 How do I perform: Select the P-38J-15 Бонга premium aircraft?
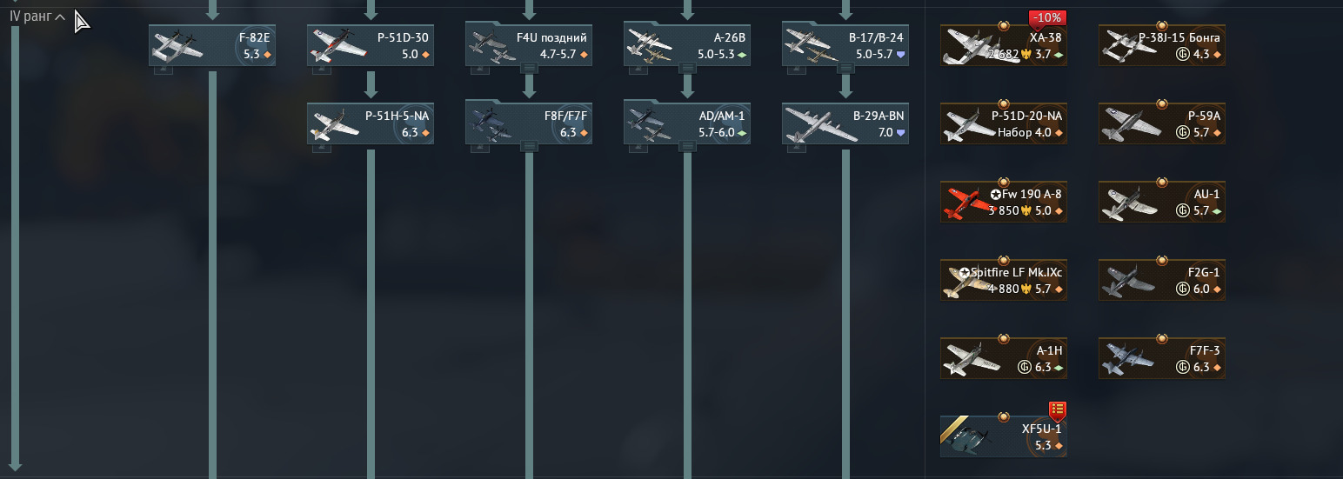click(x=1162, y=45)
